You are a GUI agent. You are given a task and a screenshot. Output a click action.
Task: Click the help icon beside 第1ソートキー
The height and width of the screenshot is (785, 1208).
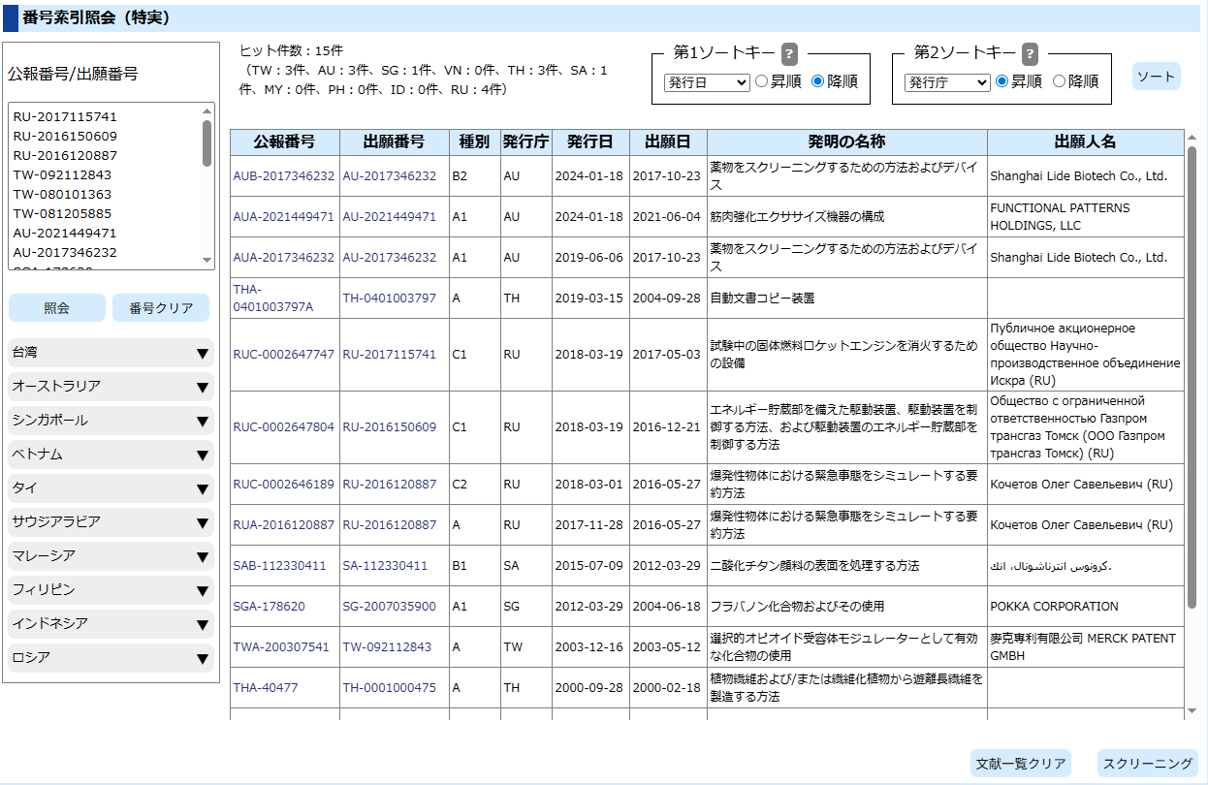[789, 53]
